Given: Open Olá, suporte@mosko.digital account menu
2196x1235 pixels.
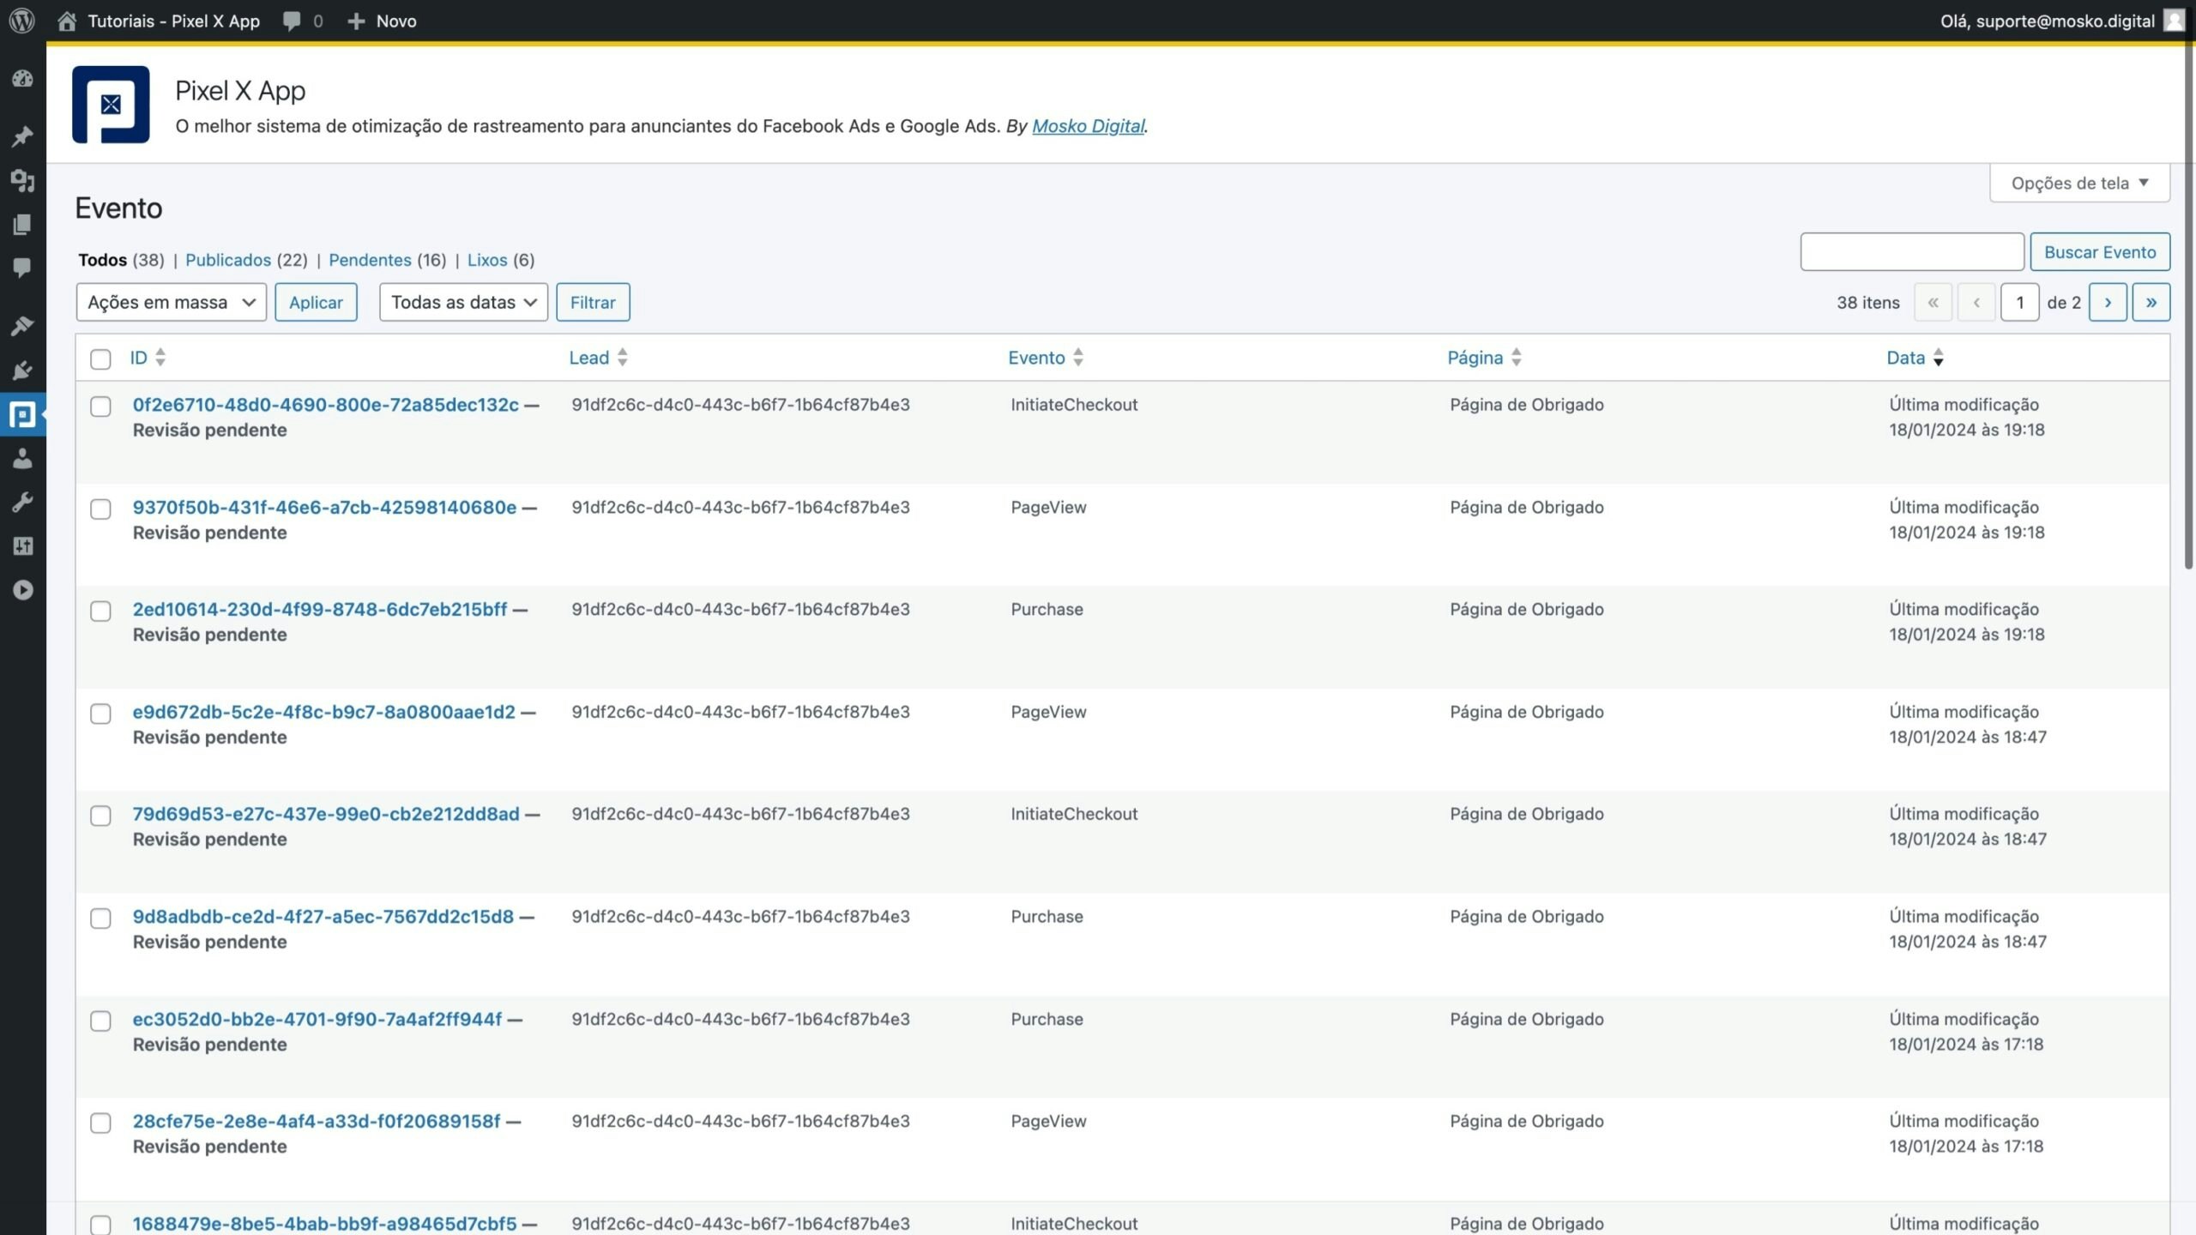Looking at the screenshot, I should (2063, 21).
